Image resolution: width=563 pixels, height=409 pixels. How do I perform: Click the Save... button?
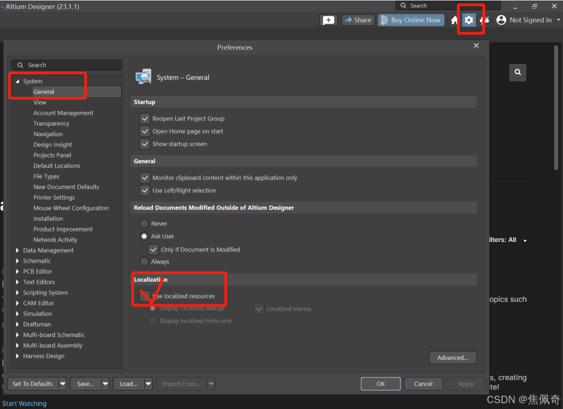pos(86,384)
